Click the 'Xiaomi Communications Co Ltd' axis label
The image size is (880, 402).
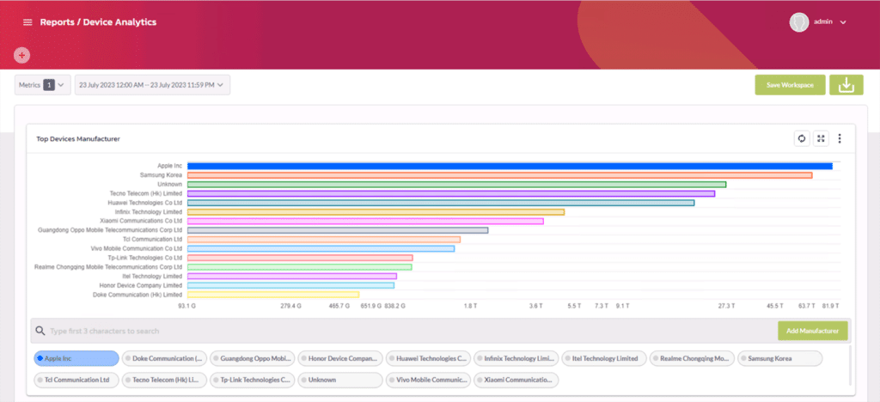(x=141, y=221)
